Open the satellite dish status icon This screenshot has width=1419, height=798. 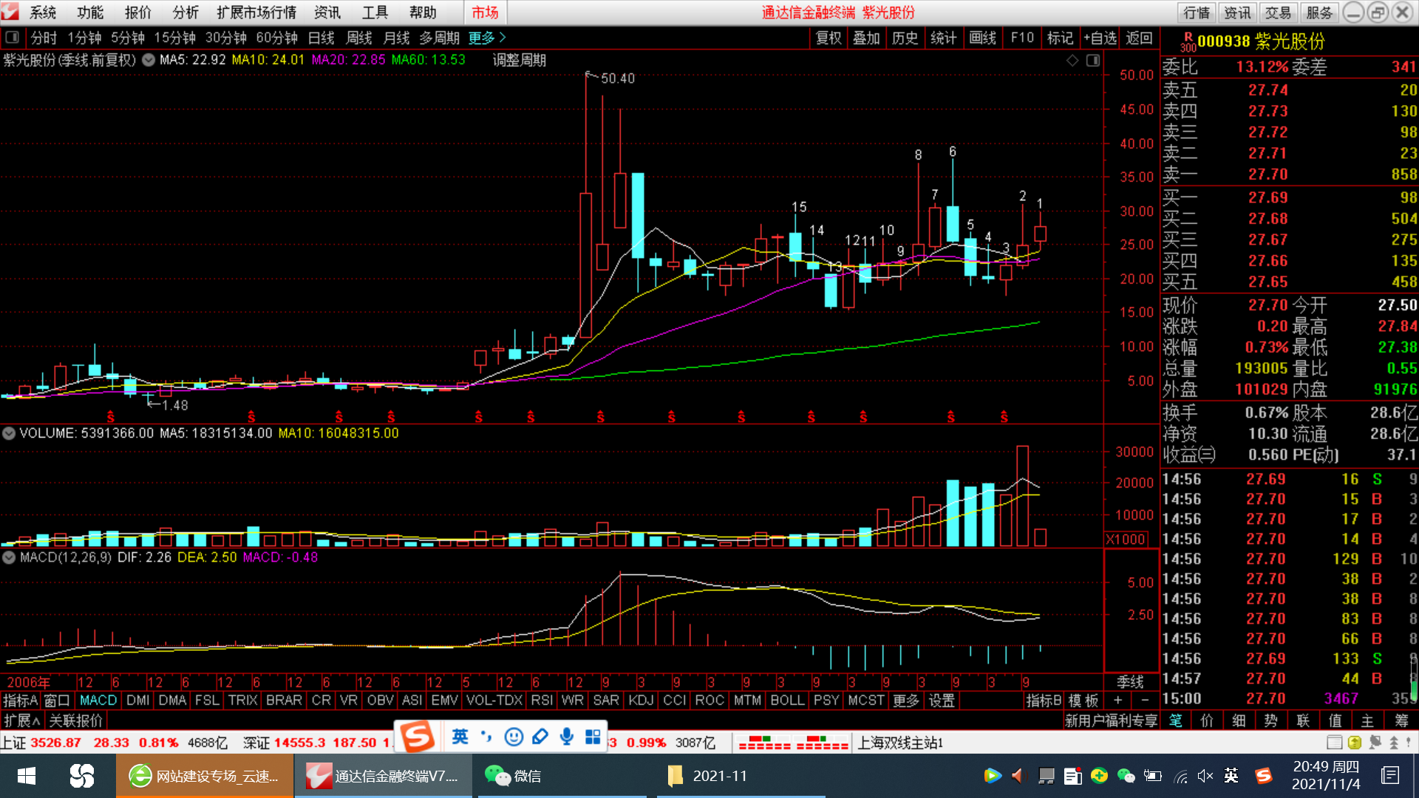(1375, 743)
